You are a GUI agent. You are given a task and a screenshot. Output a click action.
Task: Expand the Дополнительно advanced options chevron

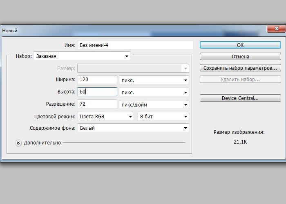(18, 143)
